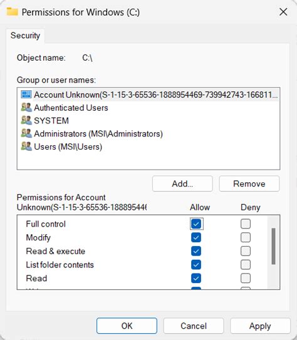Check Deny for Full control

point(246,224)
